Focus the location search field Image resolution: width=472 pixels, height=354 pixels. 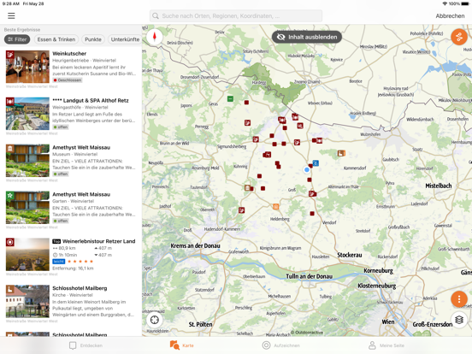coord(236,16)
